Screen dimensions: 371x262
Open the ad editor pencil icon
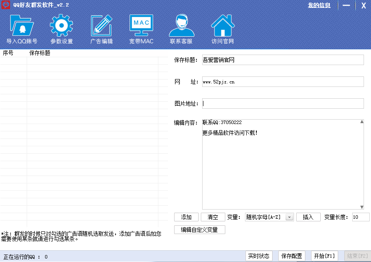coord(101,26)
